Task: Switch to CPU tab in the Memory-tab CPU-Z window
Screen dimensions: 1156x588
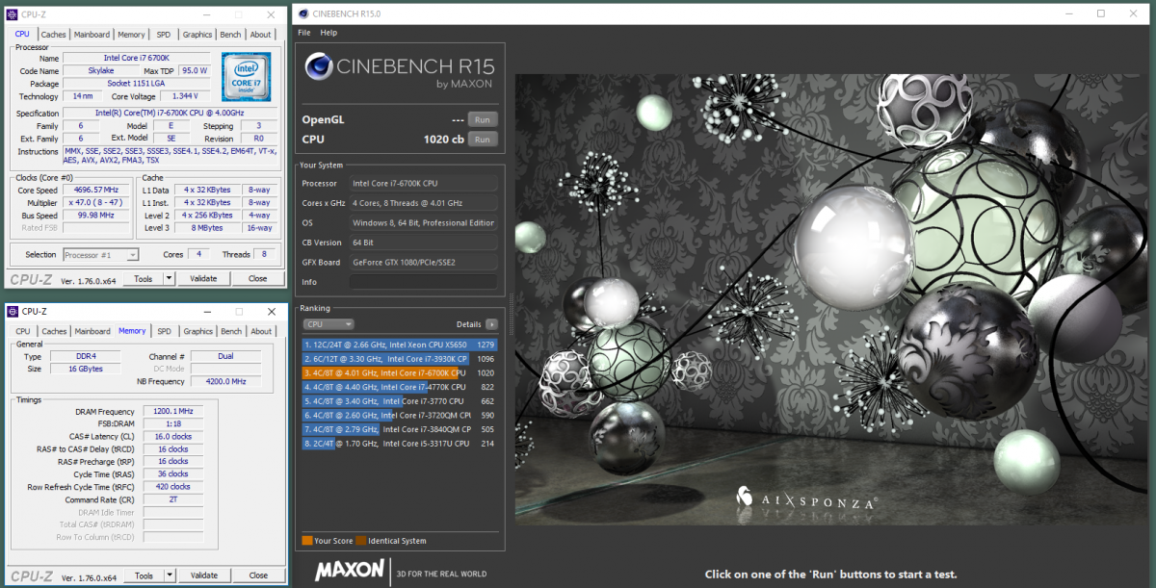Action: pyautogui.click(x=23, y=331)
